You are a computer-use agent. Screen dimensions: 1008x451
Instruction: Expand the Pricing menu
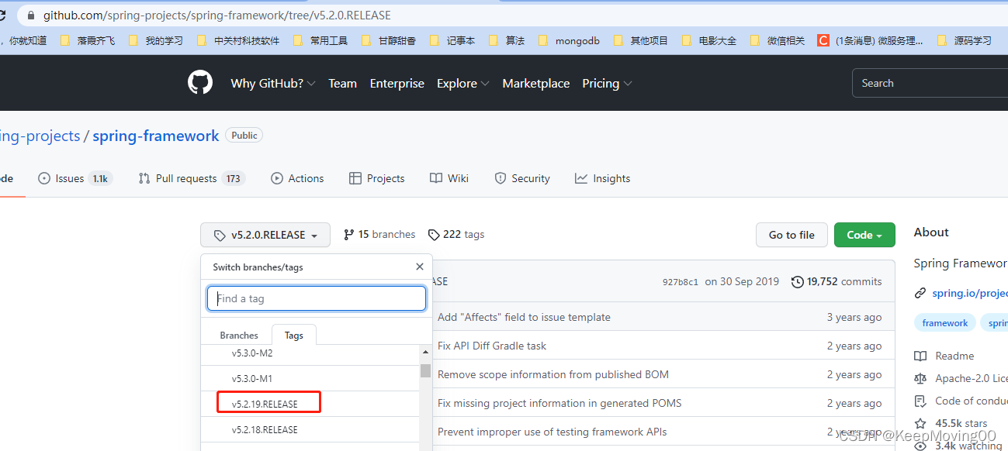608,83
